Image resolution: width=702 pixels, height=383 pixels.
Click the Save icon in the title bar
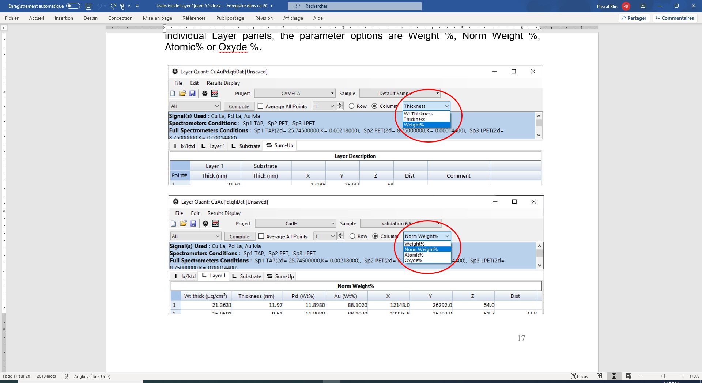coord(88,6)
